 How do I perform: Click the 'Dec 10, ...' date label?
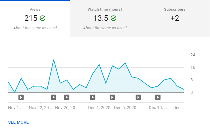(x=158, y=108)
